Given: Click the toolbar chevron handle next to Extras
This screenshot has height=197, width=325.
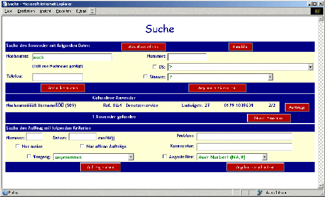Looking at the screenshot, I should coord(92,11).
